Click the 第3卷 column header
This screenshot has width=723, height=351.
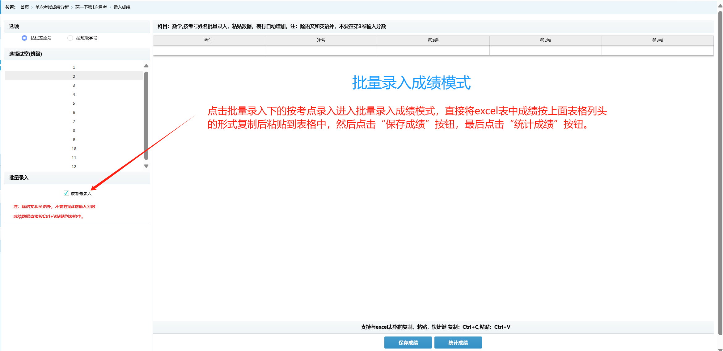(x=657, y=40)
